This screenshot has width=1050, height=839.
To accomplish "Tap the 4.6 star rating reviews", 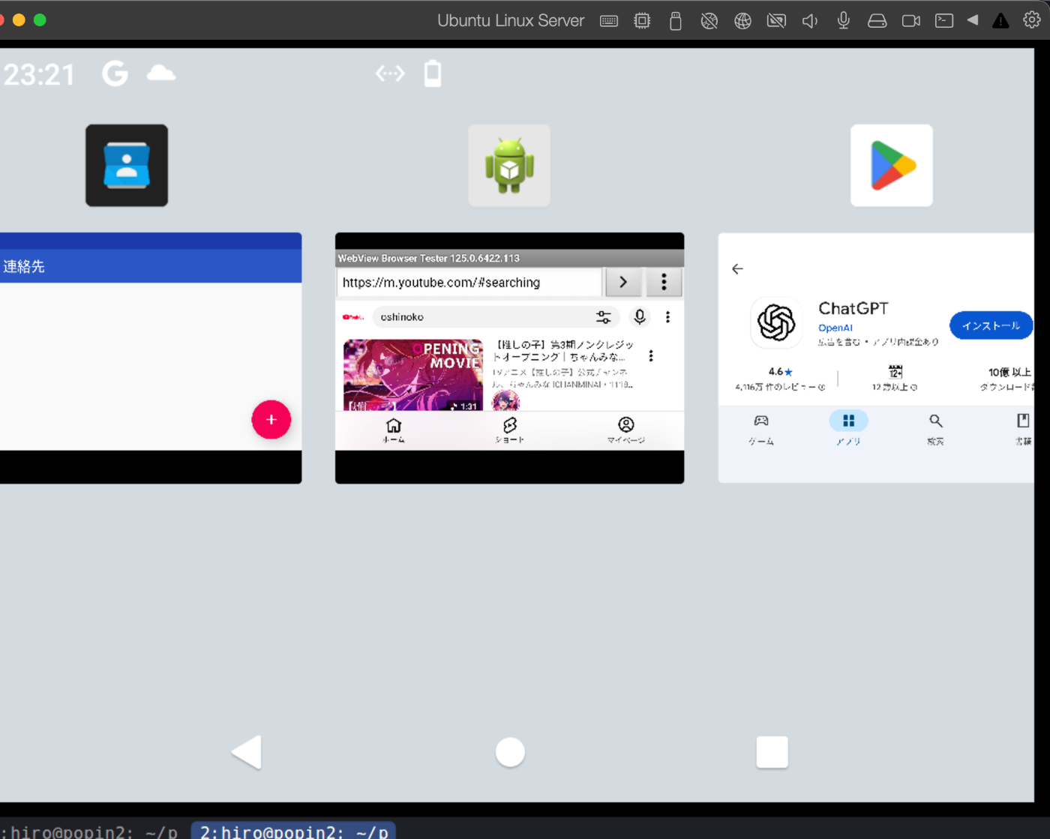I will [780, 379].
